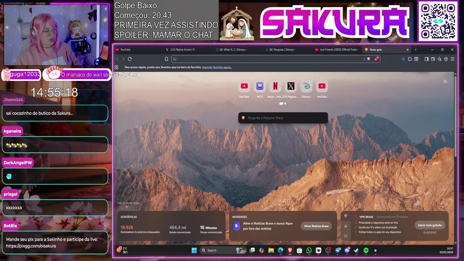464x261 pixels.
Task: Click the apps grid icon in bookmarks bar
Action: click(x=116, y=67)
